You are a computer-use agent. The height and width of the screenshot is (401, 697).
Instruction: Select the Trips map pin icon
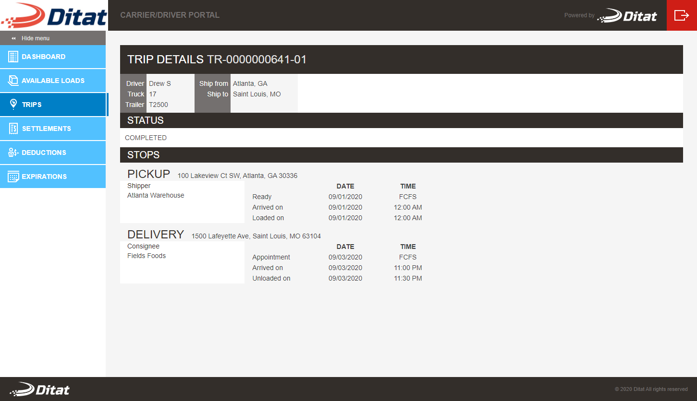click(x=12, y=104)
